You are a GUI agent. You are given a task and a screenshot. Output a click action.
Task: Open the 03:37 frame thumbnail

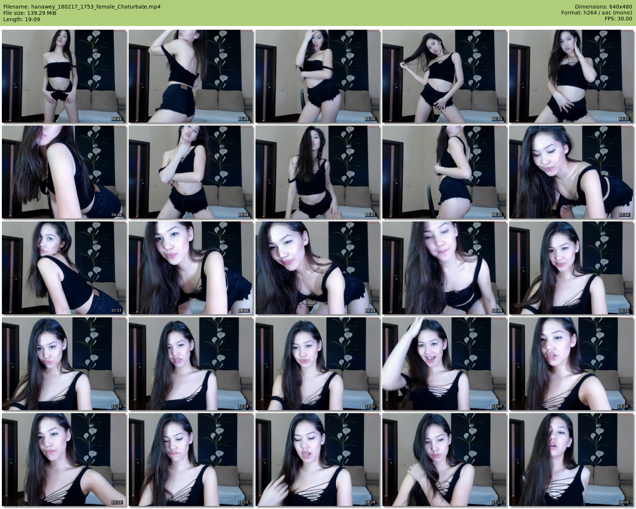click(x=571, y=76)
